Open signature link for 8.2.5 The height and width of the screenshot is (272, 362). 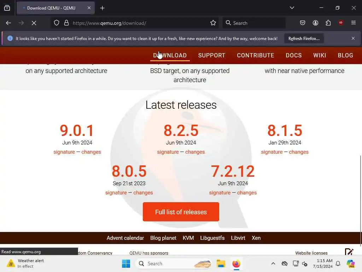pyautogui.click(x=168, y=152)
